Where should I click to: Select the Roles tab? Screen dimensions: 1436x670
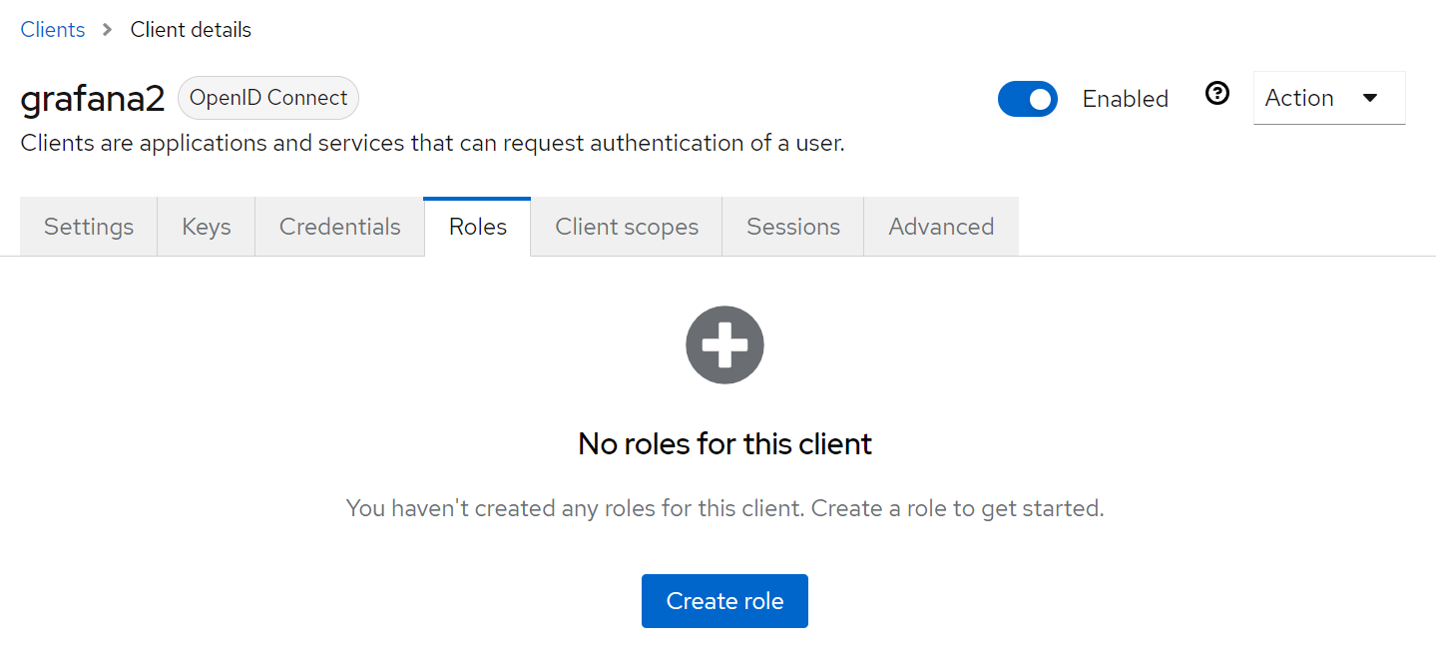478,227
